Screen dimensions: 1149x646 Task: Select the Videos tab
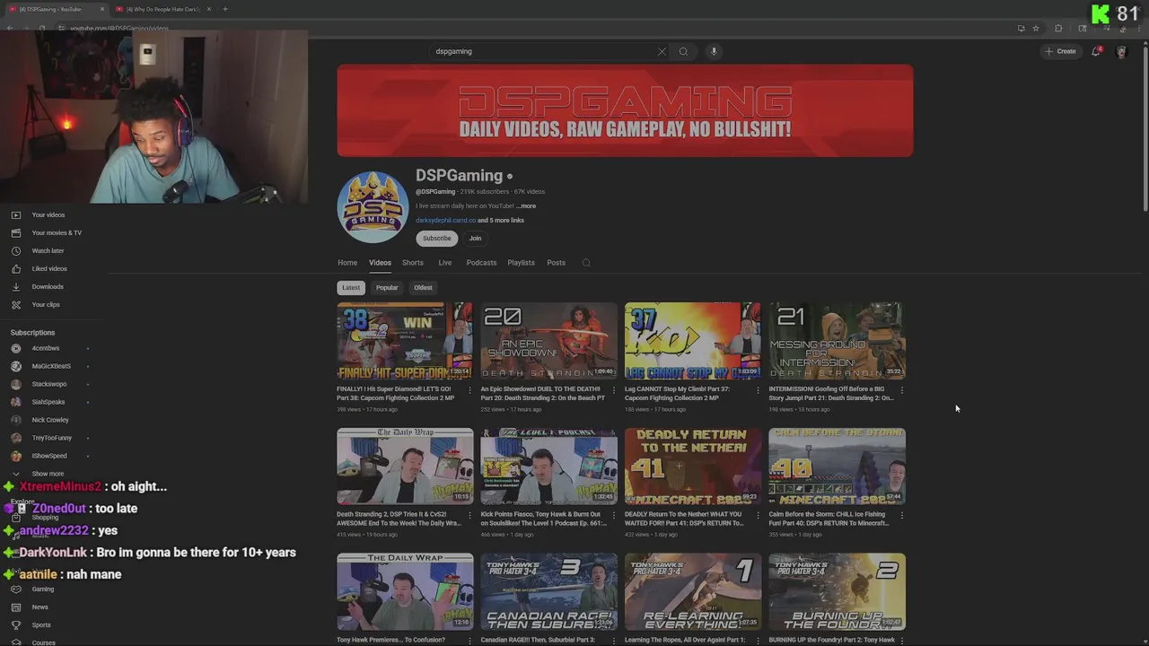tap(380, 263)
